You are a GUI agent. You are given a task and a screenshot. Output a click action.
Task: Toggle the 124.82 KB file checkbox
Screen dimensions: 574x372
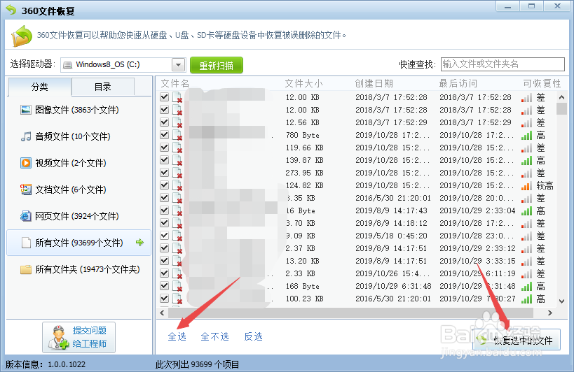coord(165,185)
